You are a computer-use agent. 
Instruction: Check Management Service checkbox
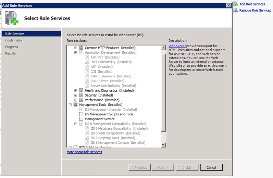(81, 119)
